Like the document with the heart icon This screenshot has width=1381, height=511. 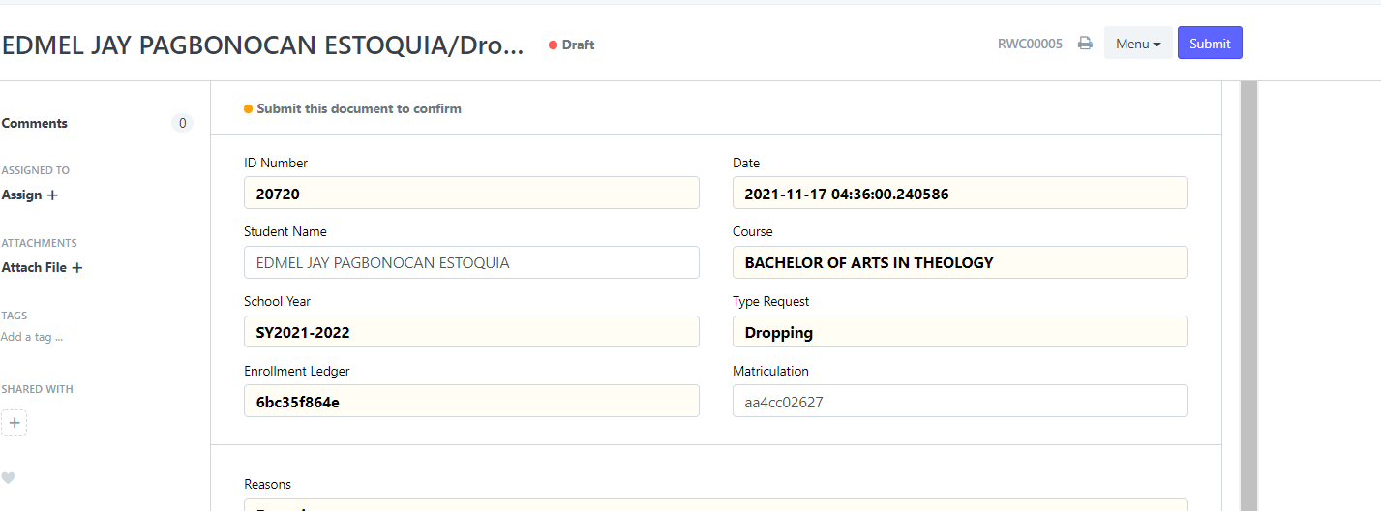[8, 478]
